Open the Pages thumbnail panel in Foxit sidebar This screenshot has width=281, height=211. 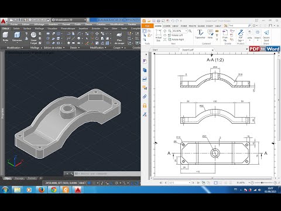145,70
